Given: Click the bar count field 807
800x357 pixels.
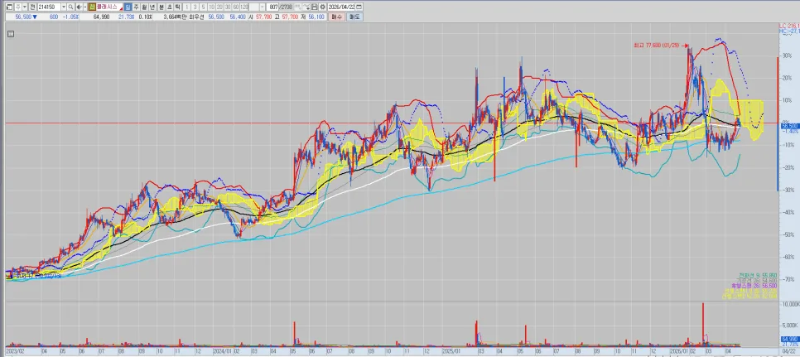Looking at the screenshot, I should pyautogui.click(x=272, y=7).
